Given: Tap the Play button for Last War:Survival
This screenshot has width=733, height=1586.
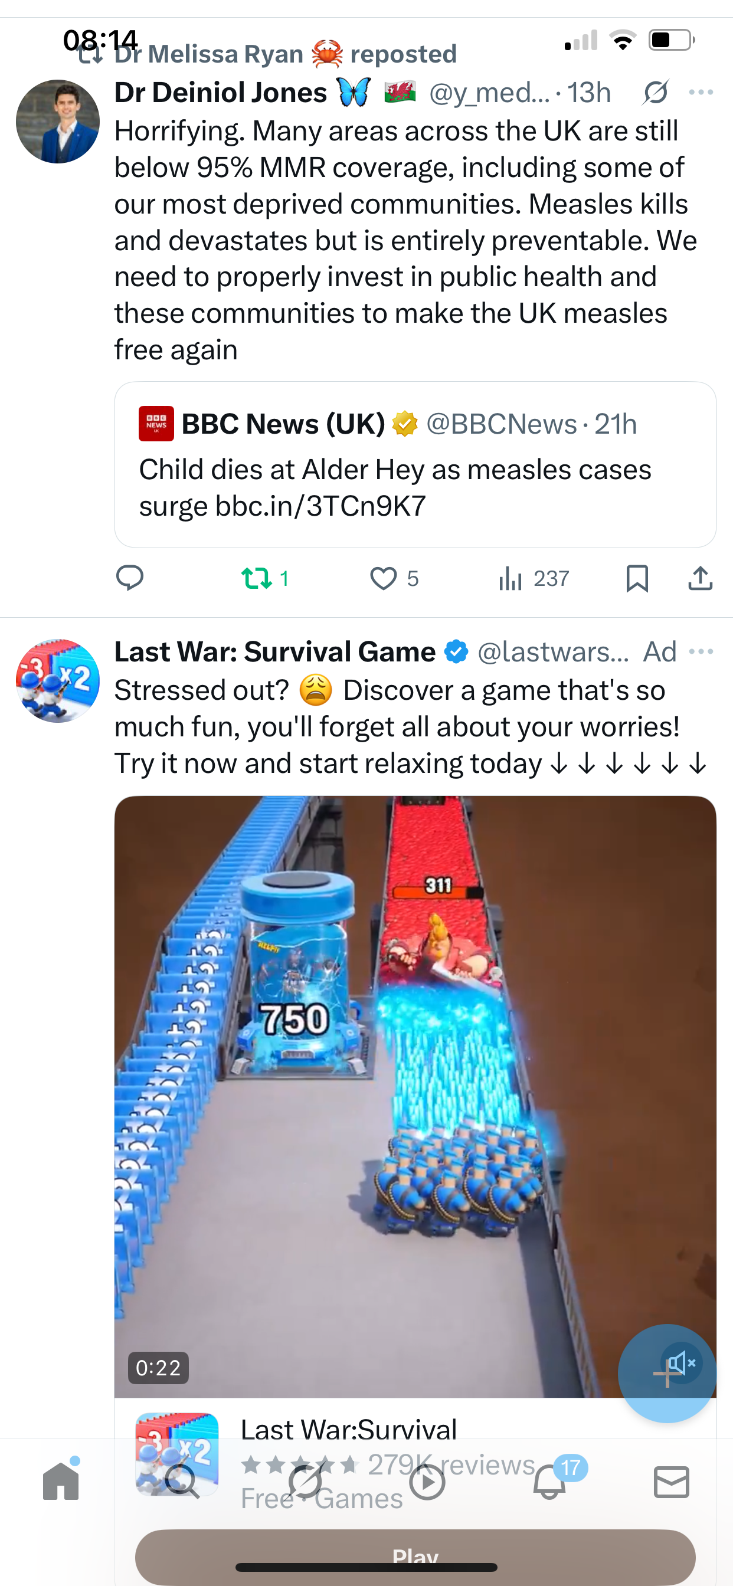Looking at the screenshot, I should [415, 1557].
